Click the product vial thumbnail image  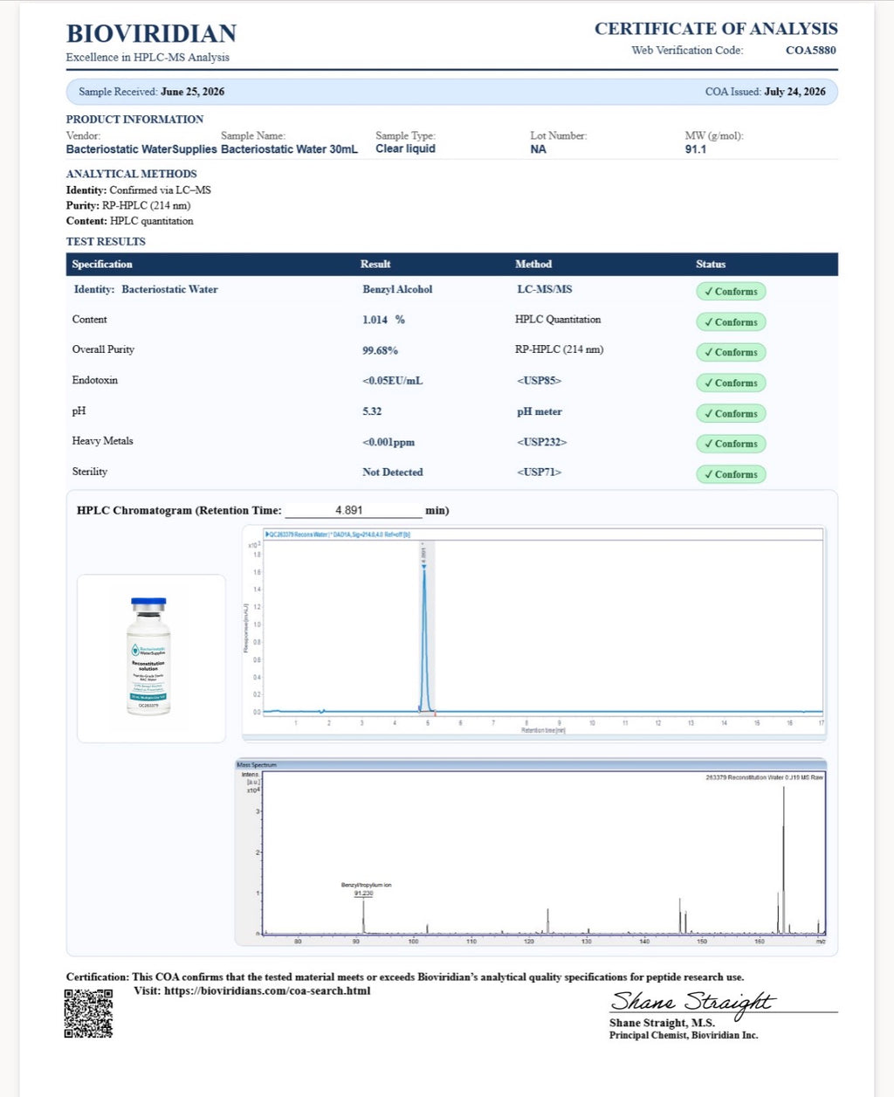148,655
